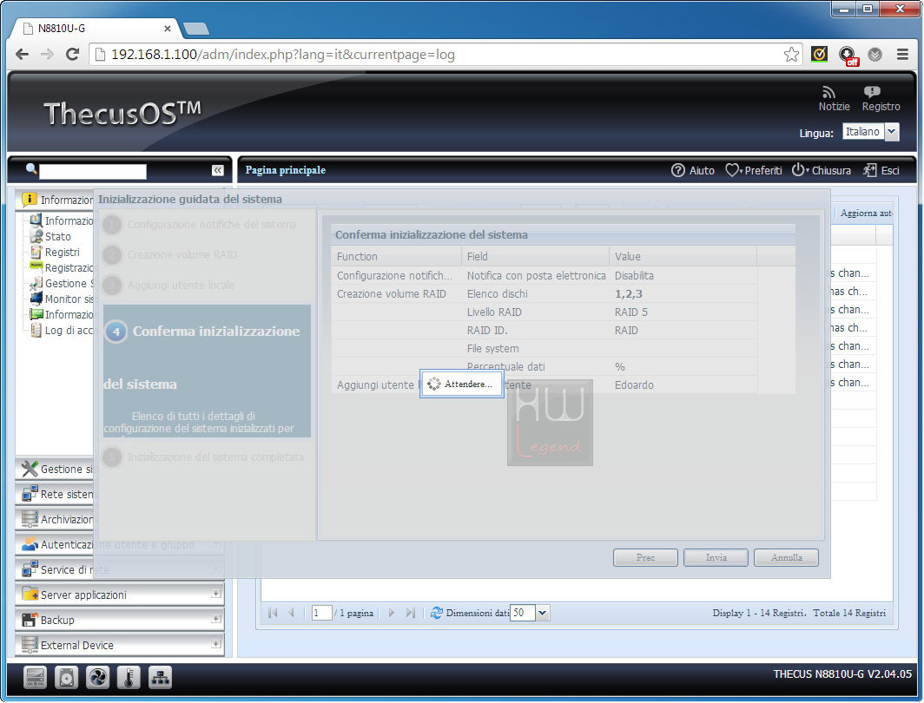Click the Annulla button in wizard
The width and height of the screenshot is (924, 703).
[x=787, y=557]
